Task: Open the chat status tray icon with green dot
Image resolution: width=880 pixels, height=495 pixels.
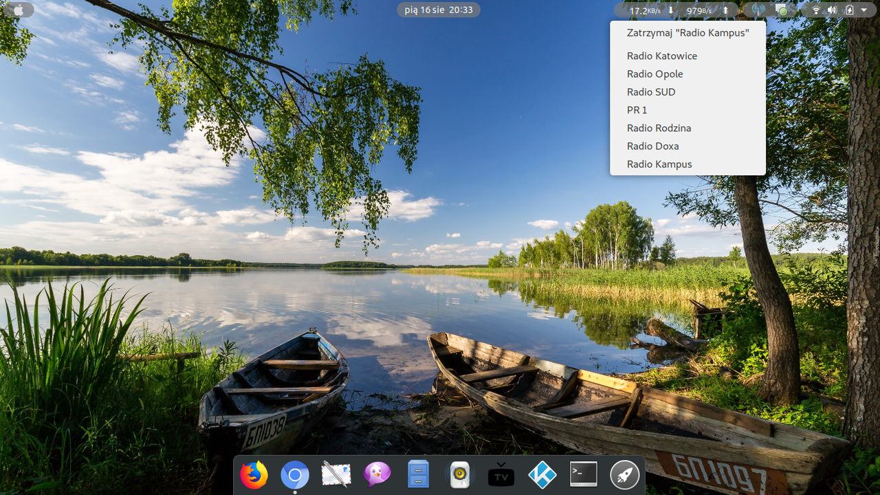Action: [x=781, y=10]
